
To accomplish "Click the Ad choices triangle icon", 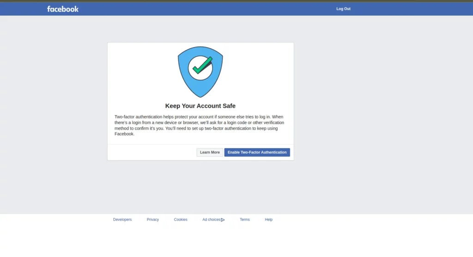I will pyautogui.click(x=223, y=220).
